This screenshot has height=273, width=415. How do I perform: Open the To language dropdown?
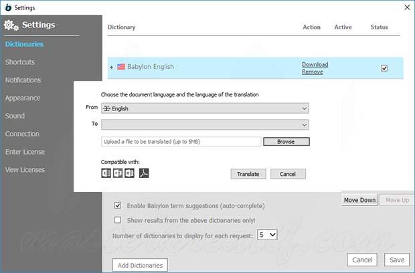click(x=205, y=124)
